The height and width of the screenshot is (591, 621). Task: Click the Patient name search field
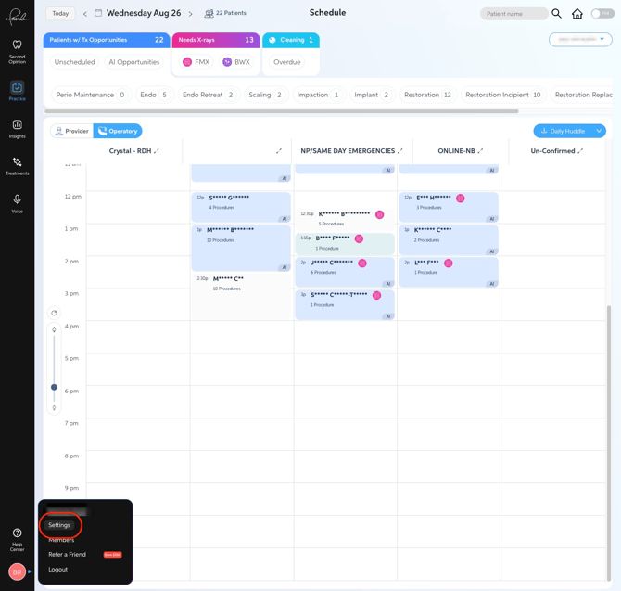pos(513,14)
